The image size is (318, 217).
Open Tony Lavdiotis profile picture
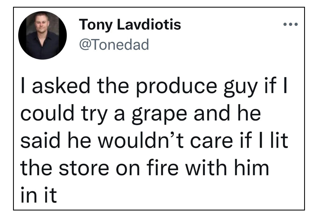(42, 35)
